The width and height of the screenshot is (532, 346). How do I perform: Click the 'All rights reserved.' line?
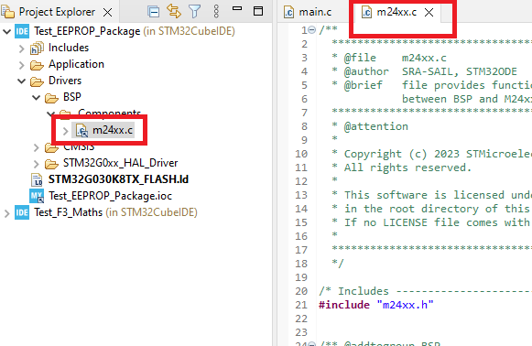pyautogui.click(x=402, y=168)
